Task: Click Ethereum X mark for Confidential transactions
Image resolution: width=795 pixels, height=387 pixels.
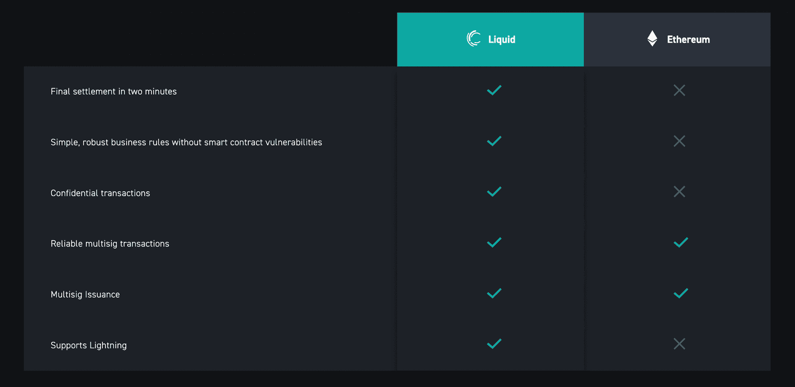Action: click(679, 192)
